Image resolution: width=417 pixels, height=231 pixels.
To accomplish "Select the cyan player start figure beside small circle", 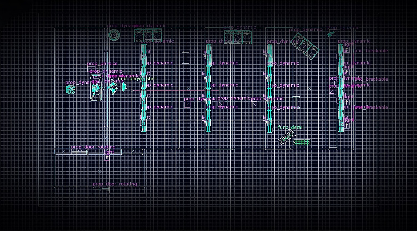I will [x=124, y=87].
